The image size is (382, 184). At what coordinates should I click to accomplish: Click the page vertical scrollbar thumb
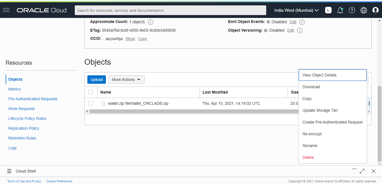pyautogui.click(x=380, y=123)
